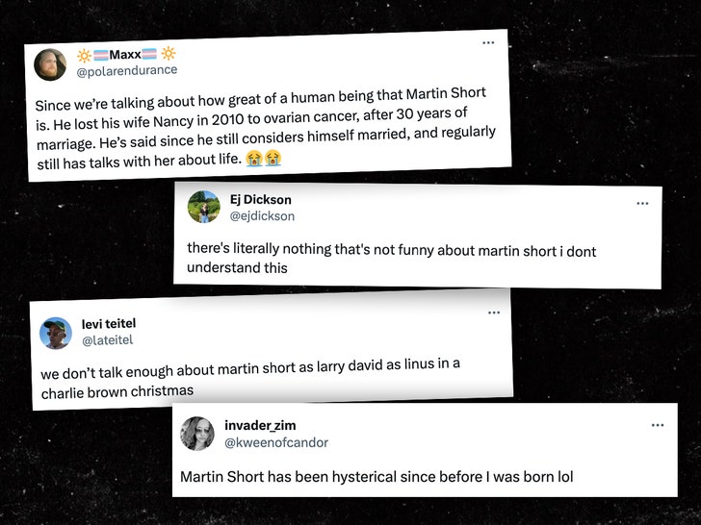The image size is (701, 525).
Task: Visit the @ejdickson handle
Action: click(x=262, y=215)
